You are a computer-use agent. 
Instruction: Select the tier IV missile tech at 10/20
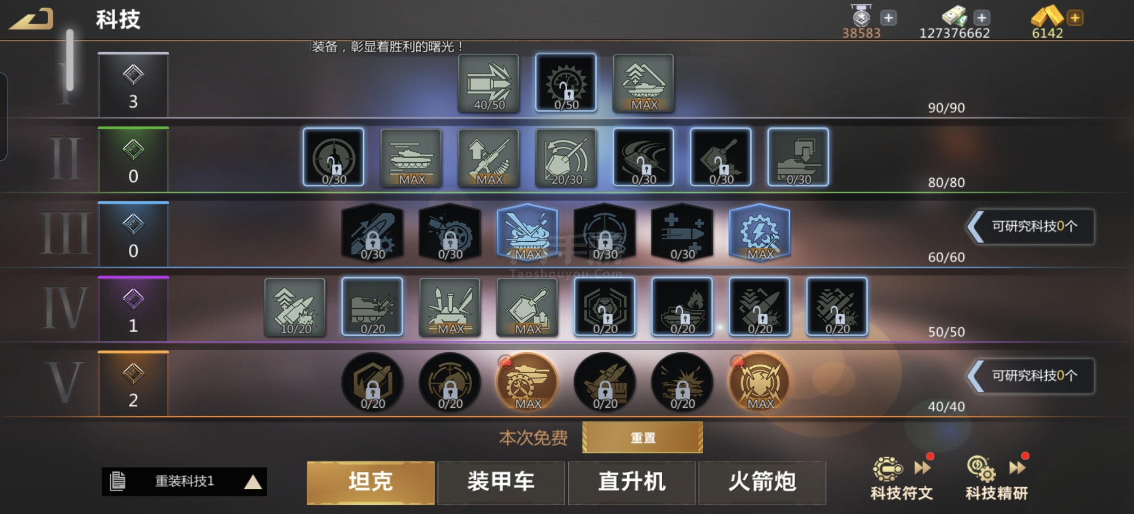295,307
